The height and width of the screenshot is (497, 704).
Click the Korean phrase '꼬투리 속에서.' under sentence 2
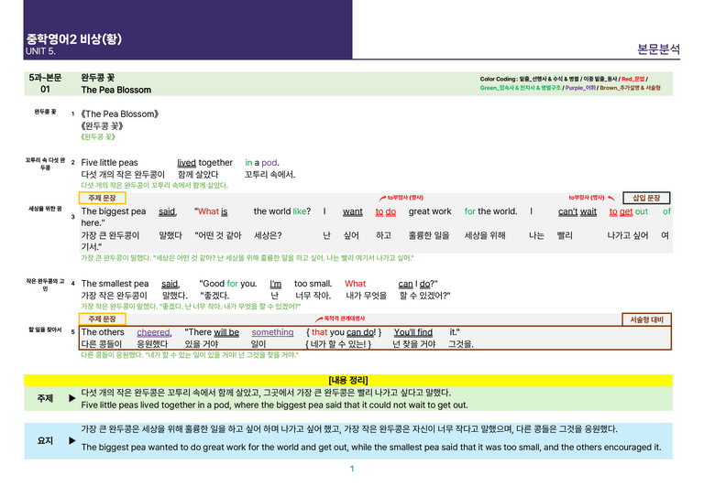click(x=269, y=174)
